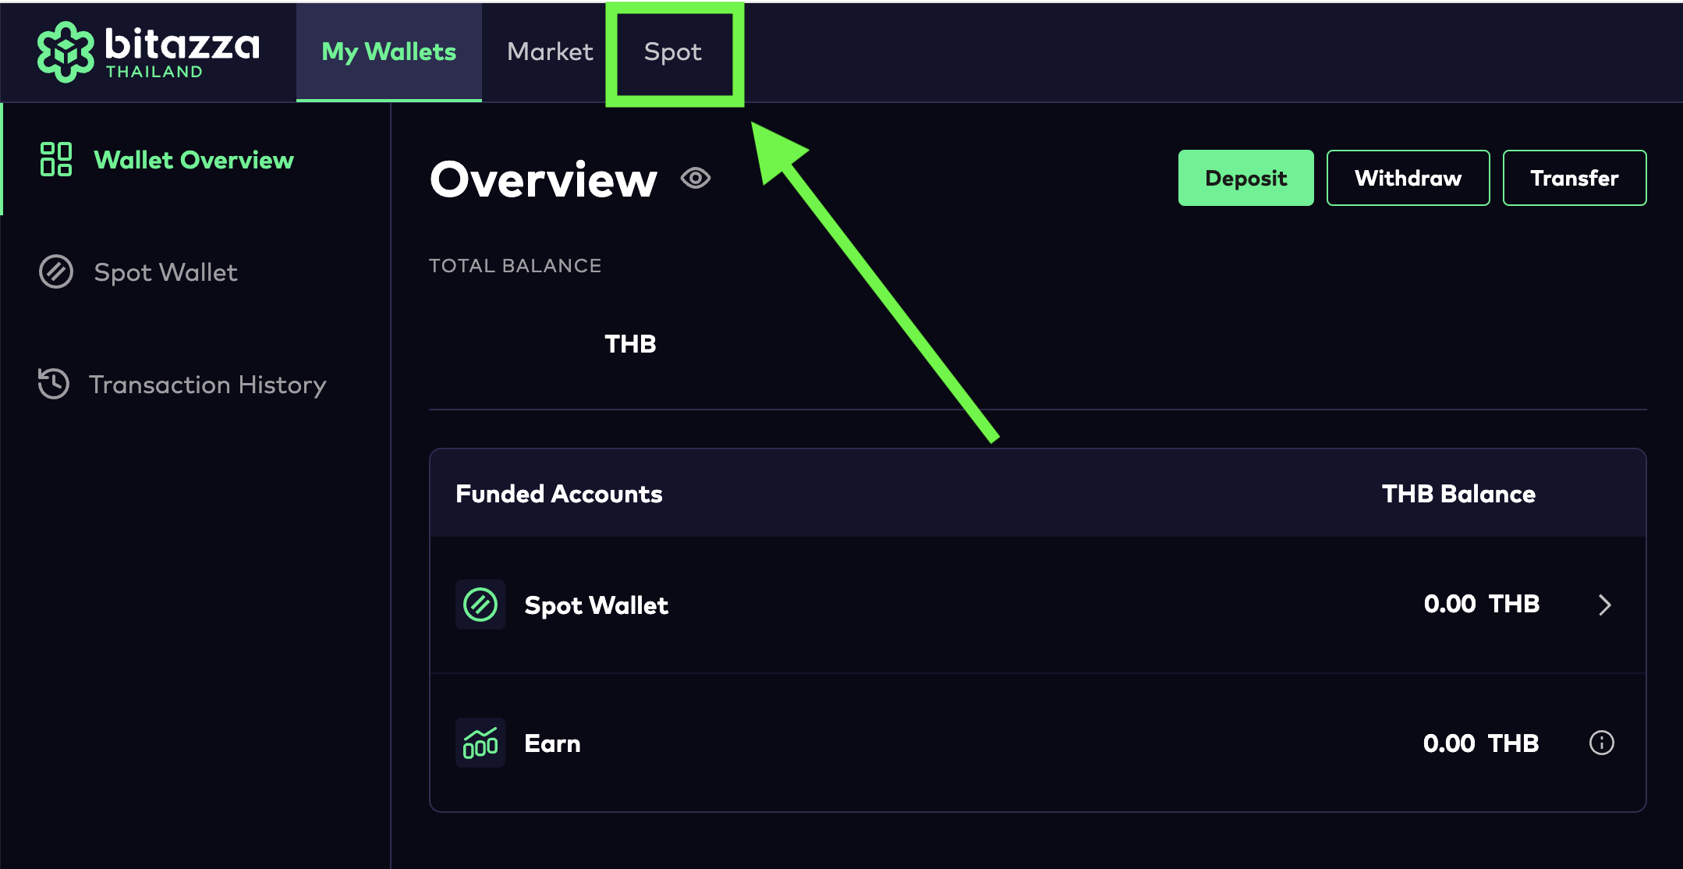
Task: Click the Earn info circle icon
Action: pos(1601,743)
